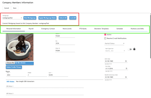The image size is (151, 98).
Task: Switch to the Schedule tab
Action: 120,29
